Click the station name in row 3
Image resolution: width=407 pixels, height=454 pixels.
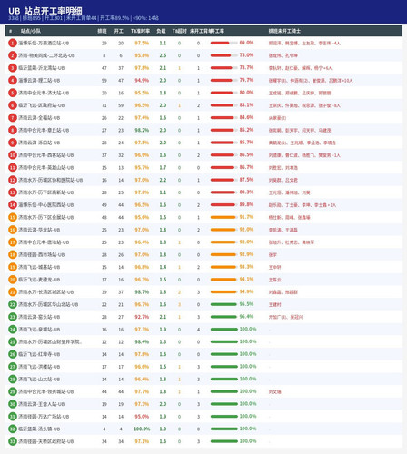tap(41, 68)
